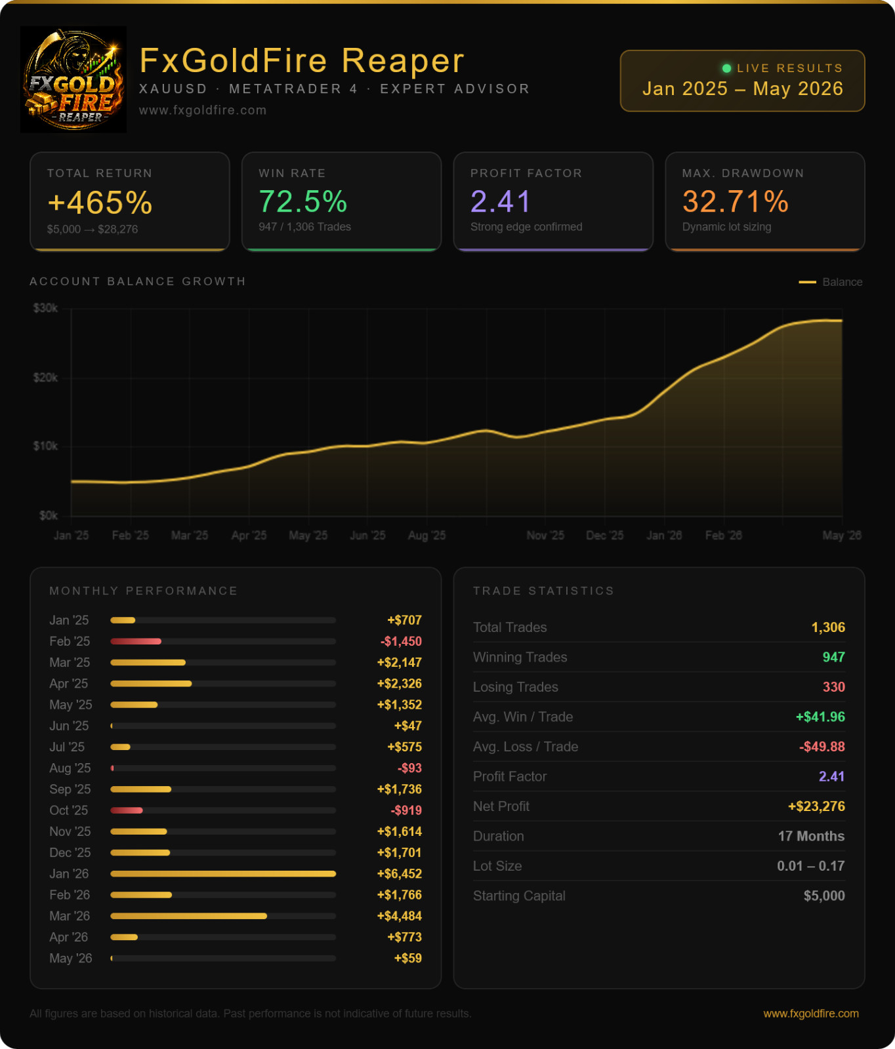The image size is (895, 1049).
Task: Toggle the Balance legend entry on the chart
Action: 831,282
